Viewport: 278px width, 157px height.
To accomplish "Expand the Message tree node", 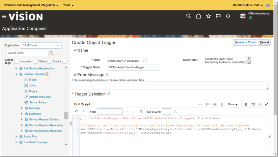I will pyautogui.click(x=22, y=108).
